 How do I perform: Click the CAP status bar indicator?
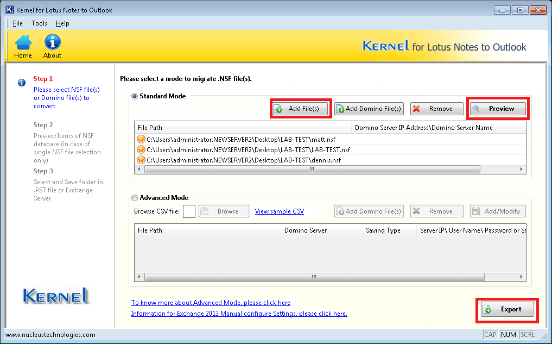pyautogui.click(x=490, y=334)
